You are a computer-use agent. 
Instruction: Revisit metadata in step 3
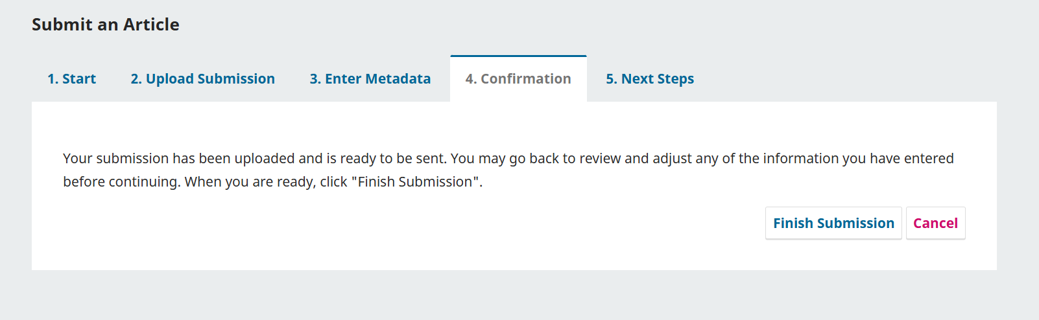click(x=370, y=79)
